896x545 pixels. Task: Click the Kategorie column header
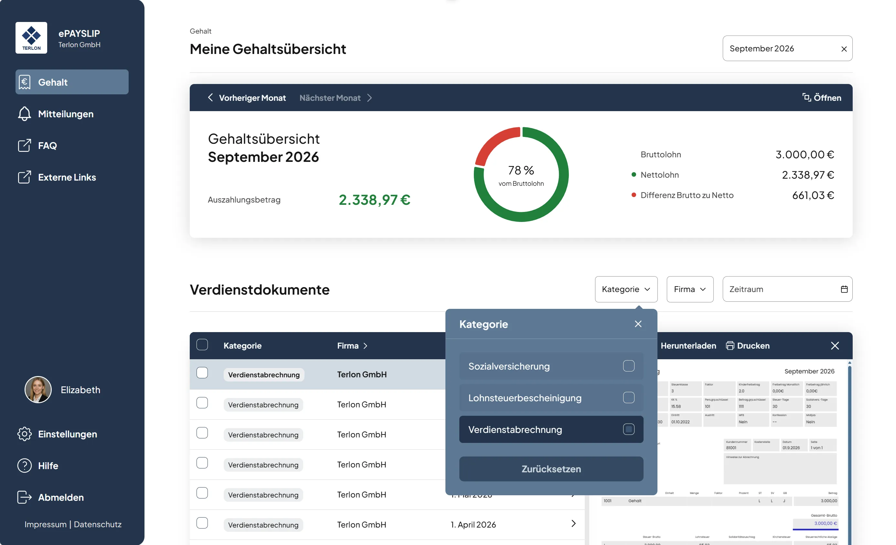[242, 346]
